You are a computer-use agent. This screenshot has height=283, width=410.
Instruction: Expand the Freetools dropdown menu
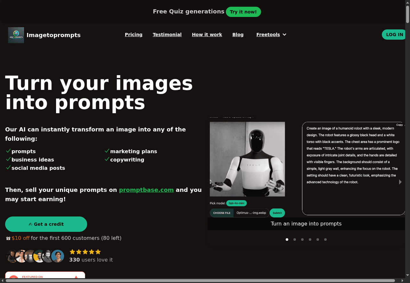(268, 35)
